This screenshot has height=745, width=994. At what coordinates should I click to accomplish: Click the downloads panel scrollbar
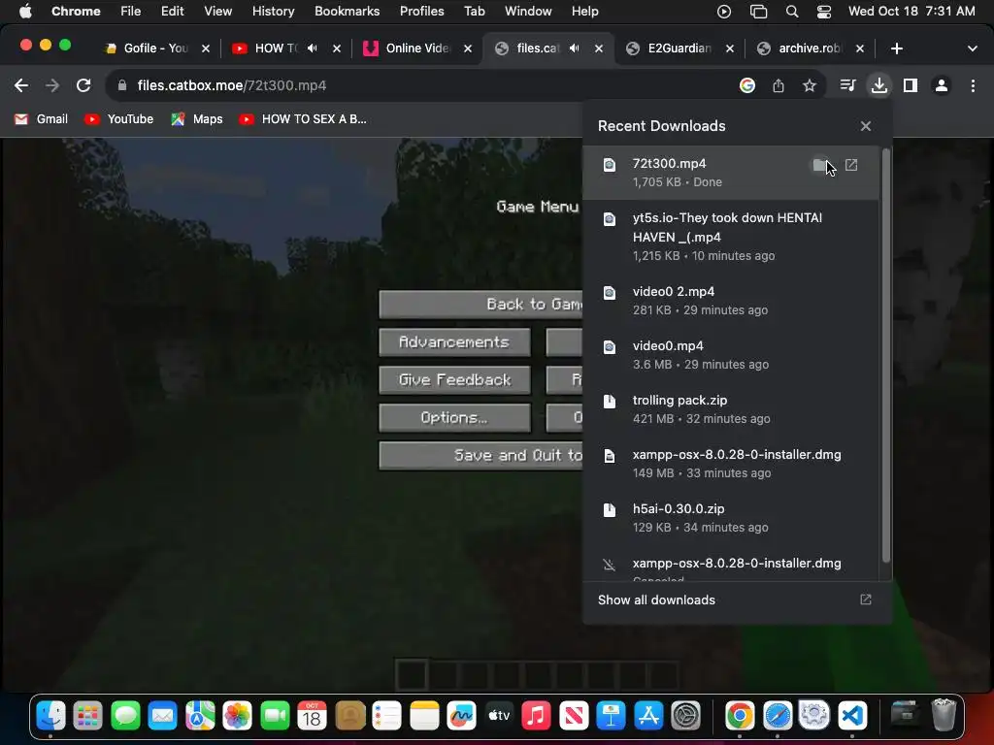(x=886, y=355)
